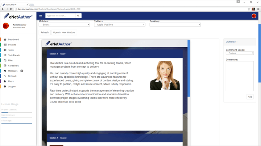Image resolution: width=261 pixels, height=146 pixels.
Task: Click the Users person icon
Action: click(5, 81)
